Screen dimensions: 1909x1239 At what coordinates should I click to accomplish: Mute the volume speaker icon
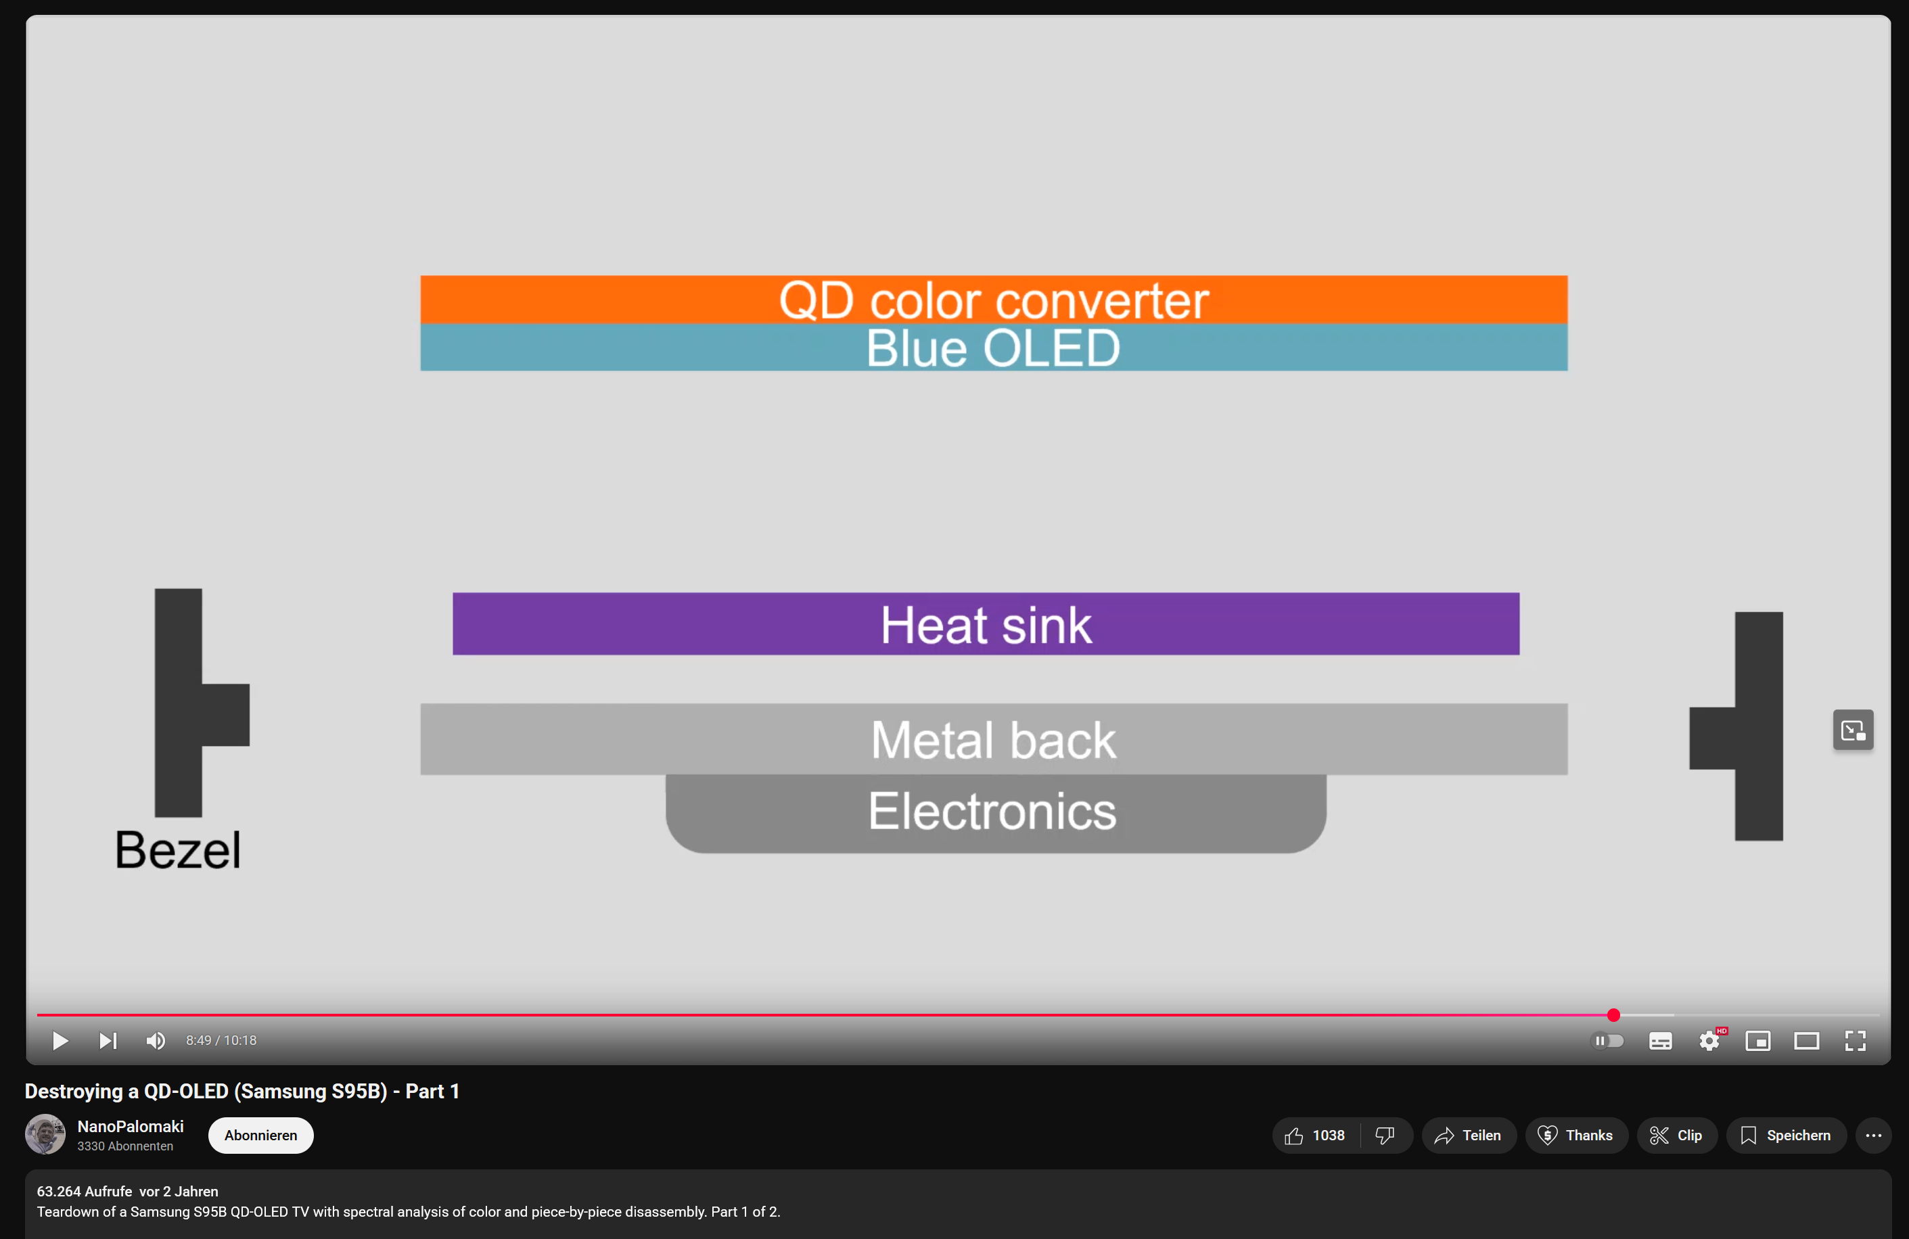coord(156,1040)
